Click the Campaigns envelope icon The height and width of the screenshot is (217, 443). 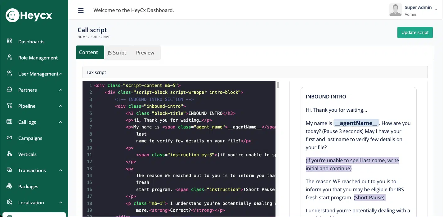[x=9, y=138]
